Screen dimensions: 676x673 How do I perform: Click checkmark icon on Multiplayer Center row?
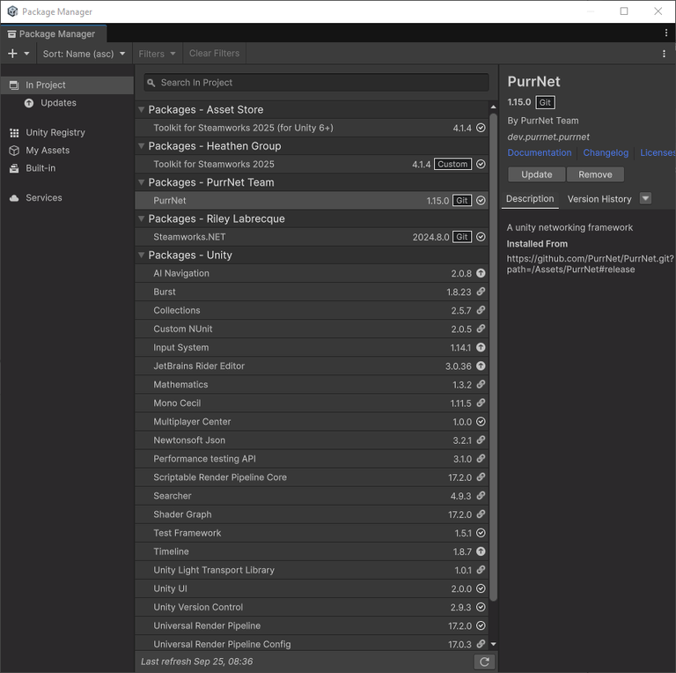click(481, 421)
